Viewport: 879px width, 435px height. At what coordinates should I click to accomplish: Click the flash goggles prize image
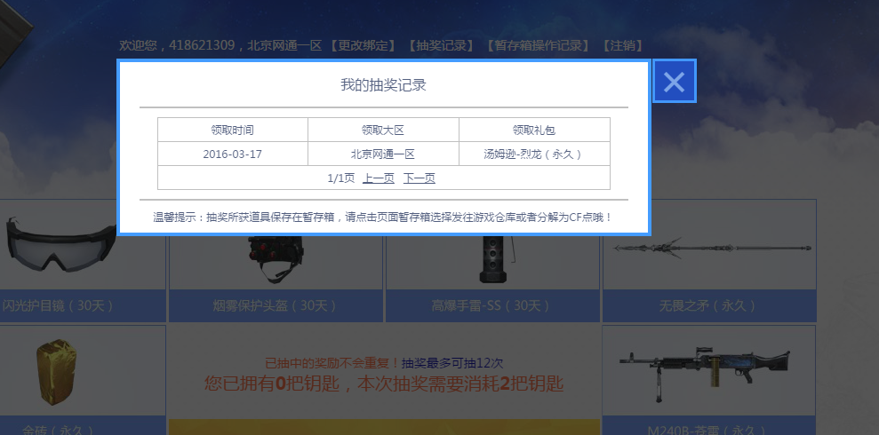pos(61,245)
